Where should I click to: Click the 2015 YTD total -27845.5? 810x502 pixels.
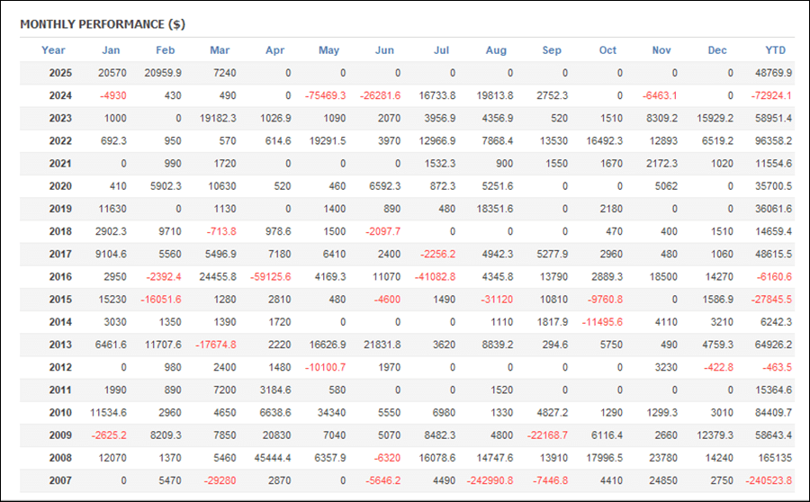click(771, 300)
